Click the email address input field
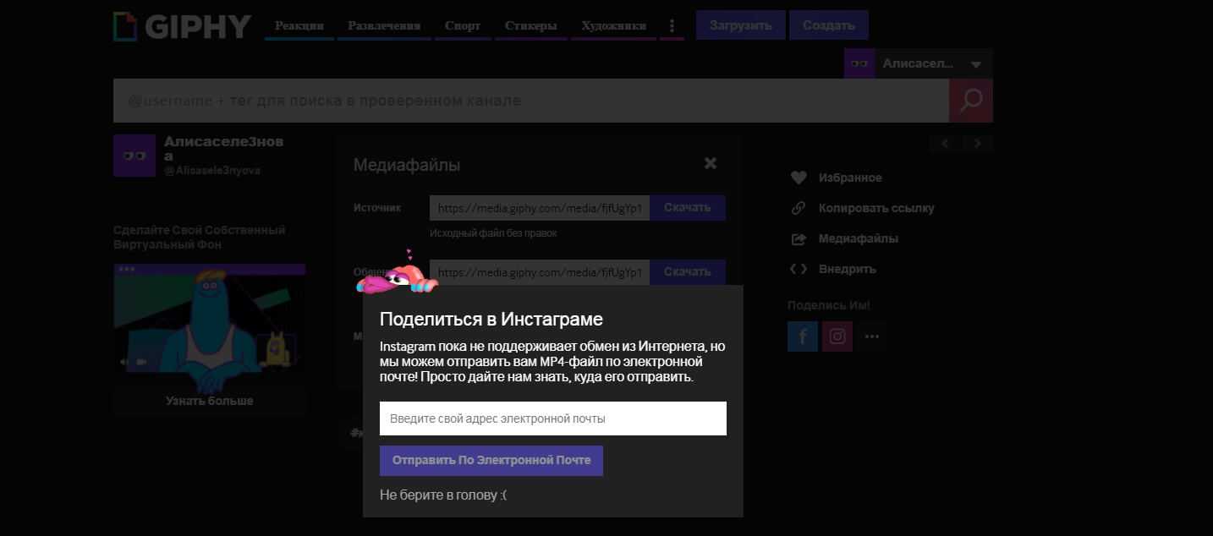This screenshot has width=1213, height=536. (552, 418)
